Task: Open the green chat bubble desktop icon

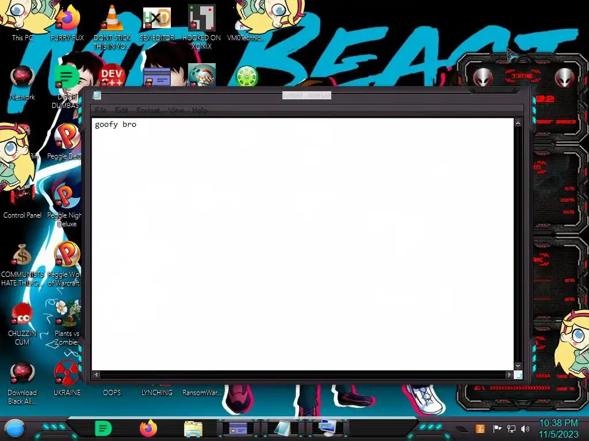Action: (x=66, y=77)
